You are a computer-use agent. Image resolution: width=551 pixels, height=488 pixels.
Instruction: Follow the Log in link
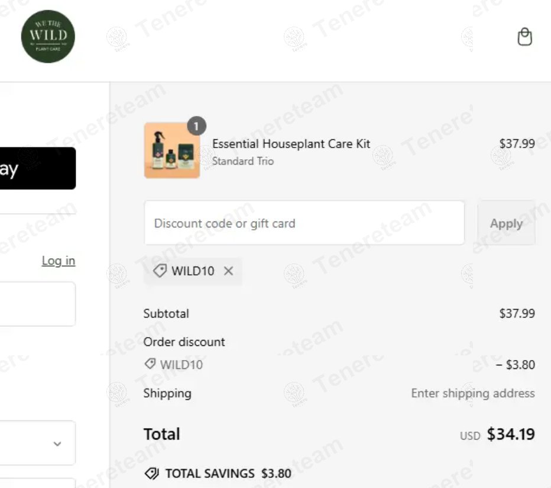point(59,261)
